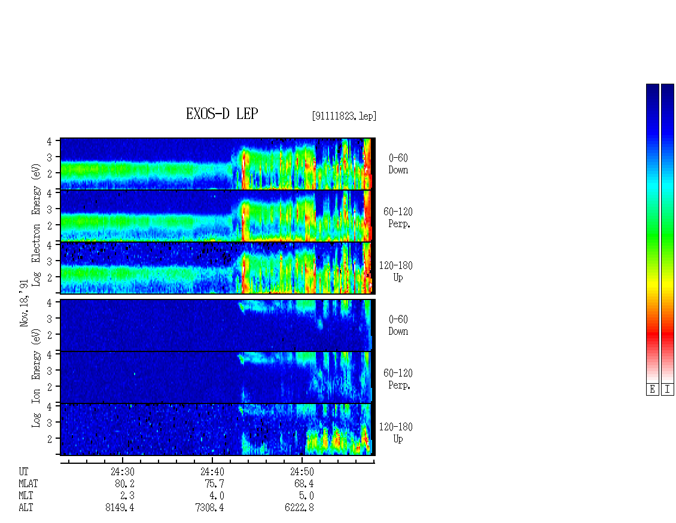Click the MLT value 4.0
The image size is (676, 523).
217,496
